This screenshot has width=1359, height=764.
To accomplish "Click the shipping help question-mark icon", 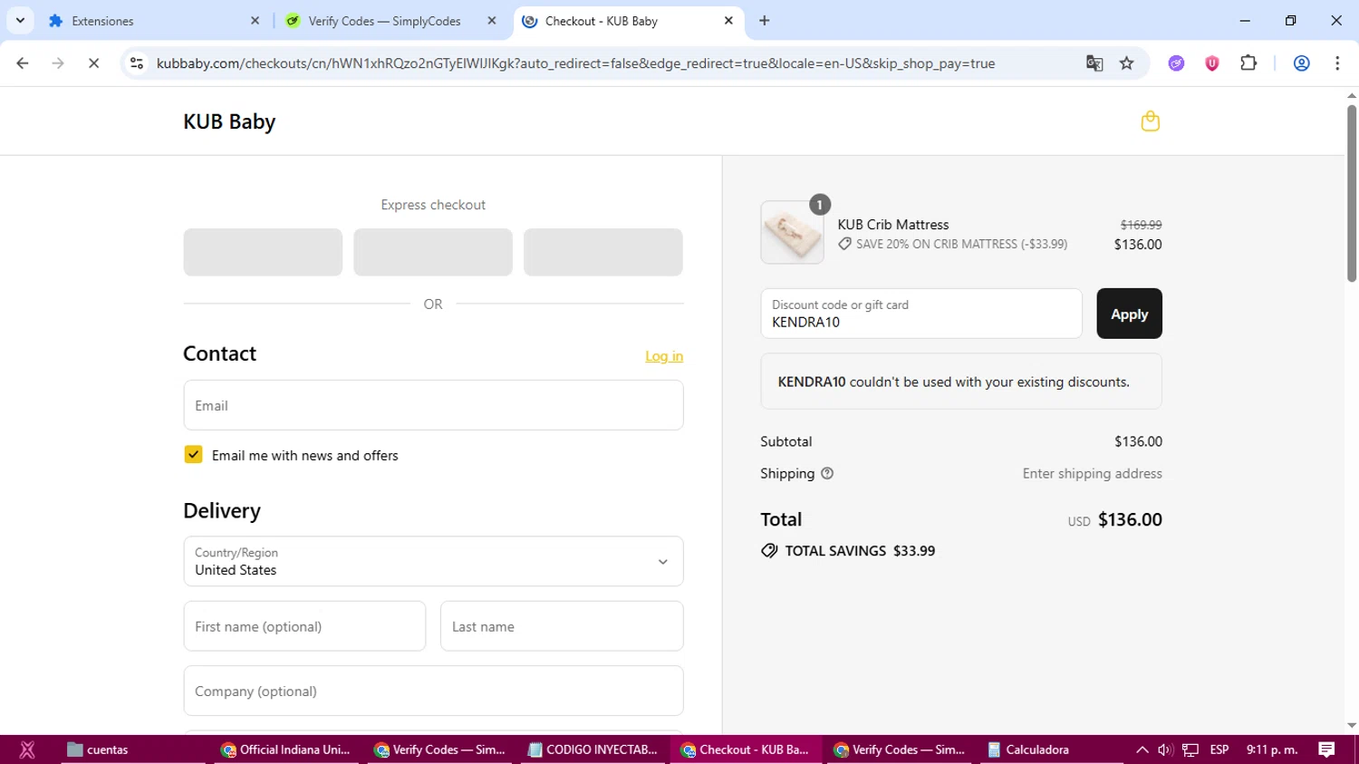I will pos(827,473).
